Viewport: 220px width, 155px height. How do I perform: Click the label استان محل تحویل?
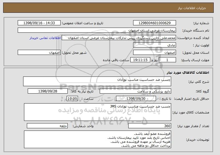point(196,53)
